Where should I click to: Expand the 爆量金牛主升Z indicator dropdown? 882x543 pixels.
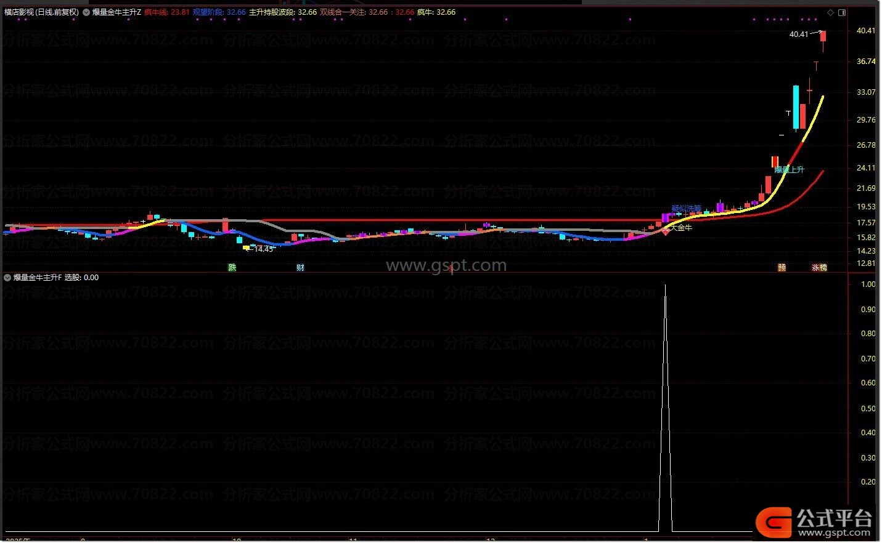click(x=86, y=12)
